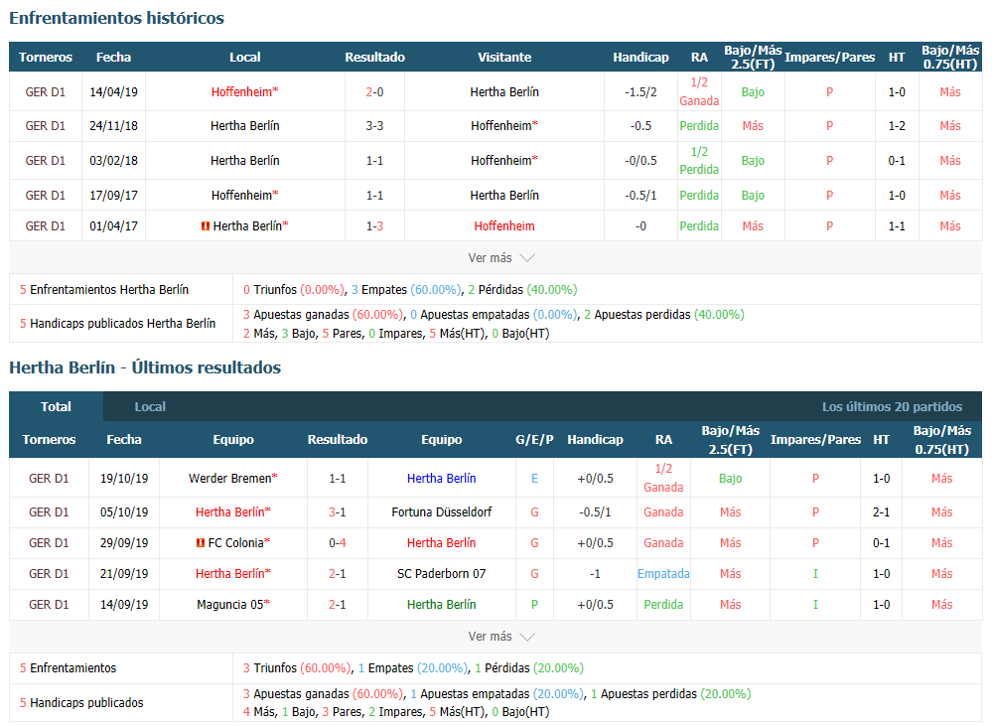Image resolution: width=992 pixels, height=726 pixels.
Task: Click 5 Enfrentamientos Hertha Berlín summary label
Action: (103, 290)
